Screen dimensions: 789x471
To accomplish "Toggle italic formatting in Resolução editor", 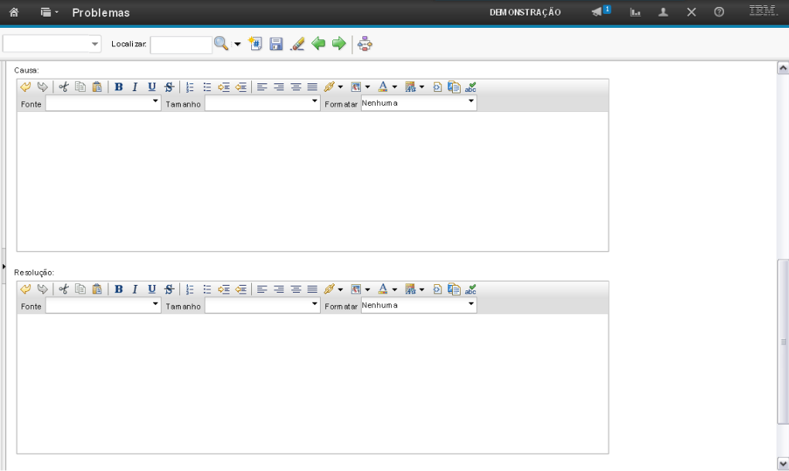I will tap(134, 290).
